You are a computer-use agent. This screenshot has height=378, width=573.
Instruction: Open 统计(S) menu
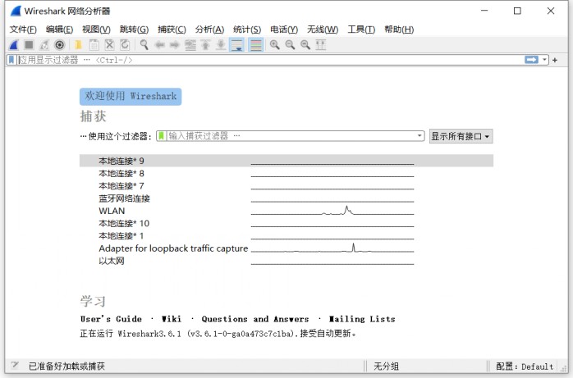pos(247,30)
